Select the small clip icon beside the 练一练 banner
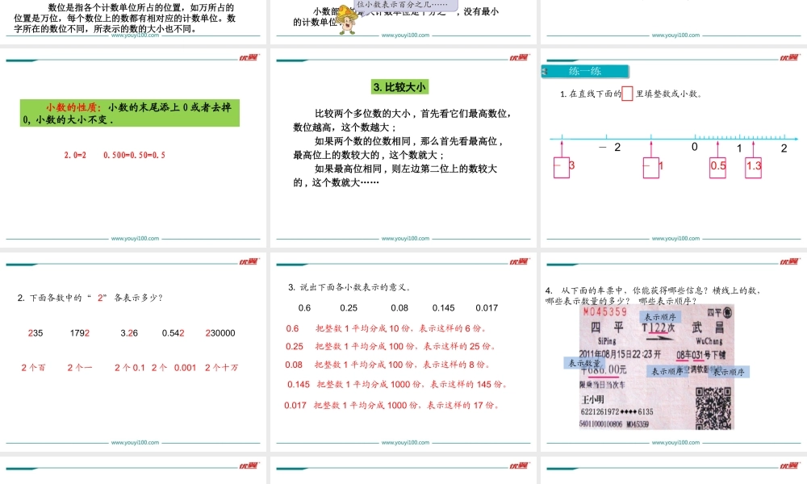Image resolution: width=807 pixels, height=484 pixels. click(544, 70)
